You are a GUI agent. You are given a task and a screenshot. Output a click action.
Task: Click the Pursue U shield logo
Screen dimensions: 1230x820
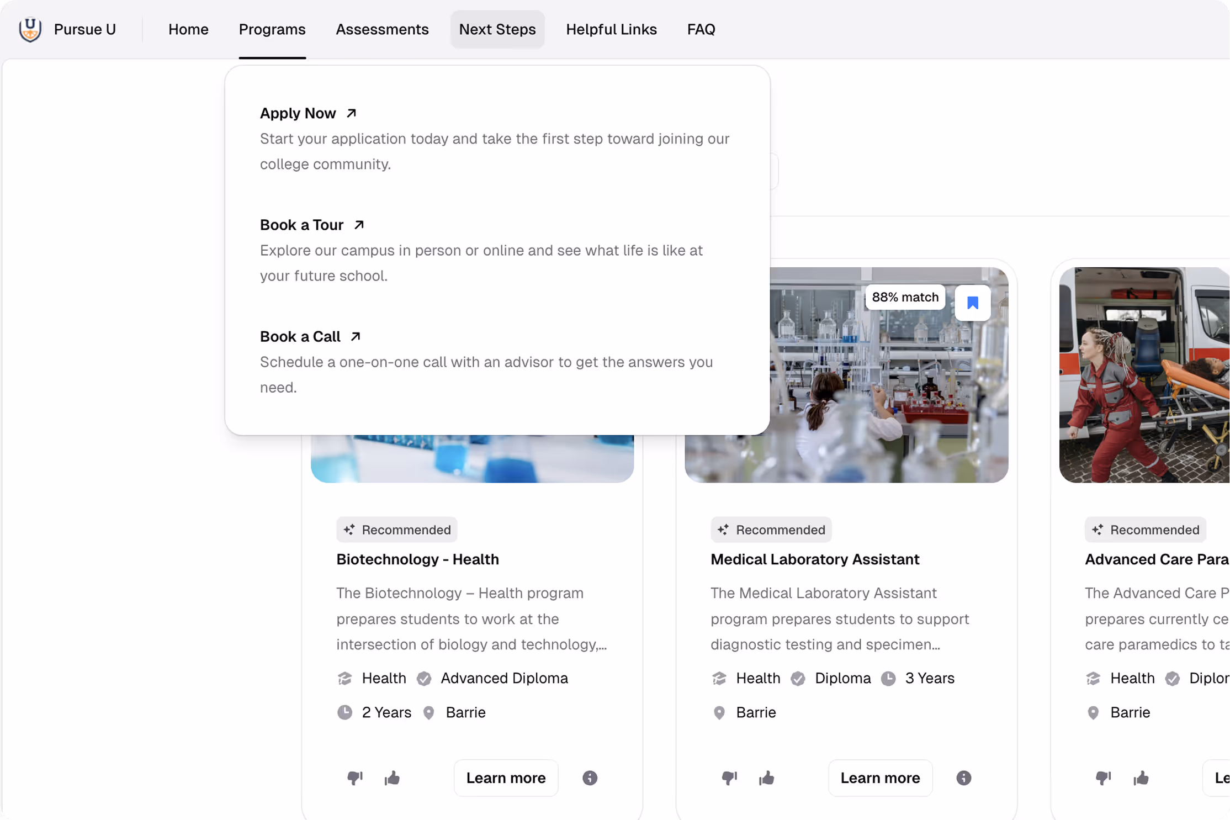[30, 29]
